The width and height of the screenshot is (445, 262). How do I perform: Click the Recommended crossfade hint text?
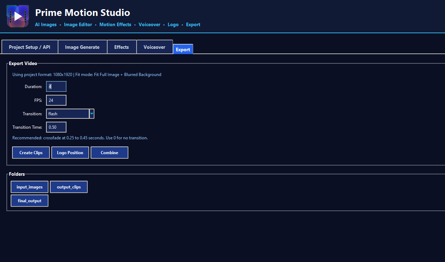(x=80, y=138)
